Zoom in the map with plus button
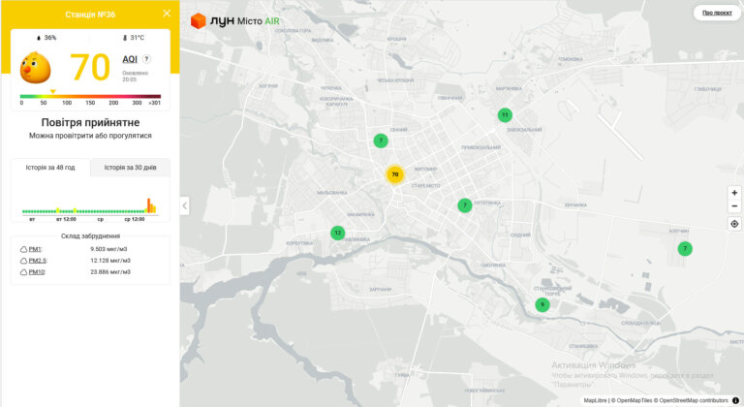The image size is (744, 407). 734,193
